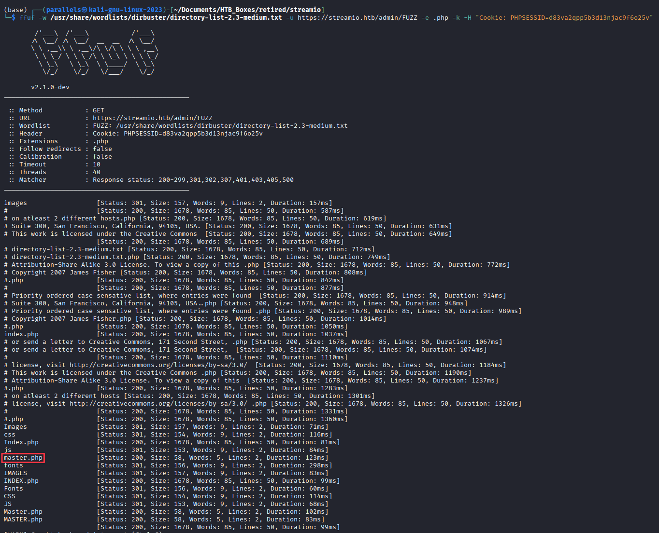This screenshot has width=659, height=533.
Task: Click the uppercase INDEX.php result name
Action: 21,481
